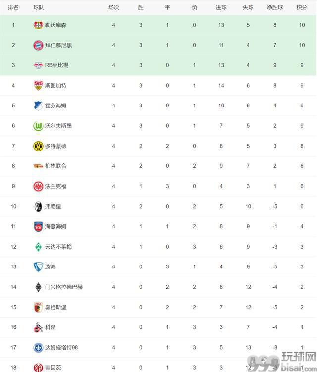Click the Bayer Leverkusen club logo
The image size is (317, 372).
[38, 25]
